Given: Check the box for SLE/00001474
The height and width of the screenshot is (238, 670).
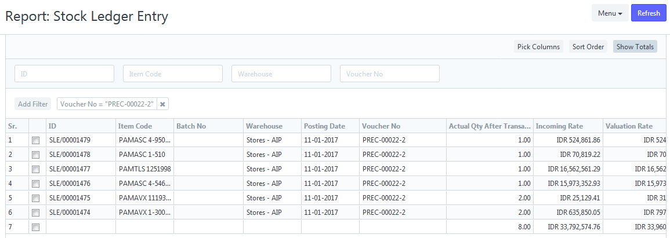Looking at the screenshot, I should click(x=36, y=213).
